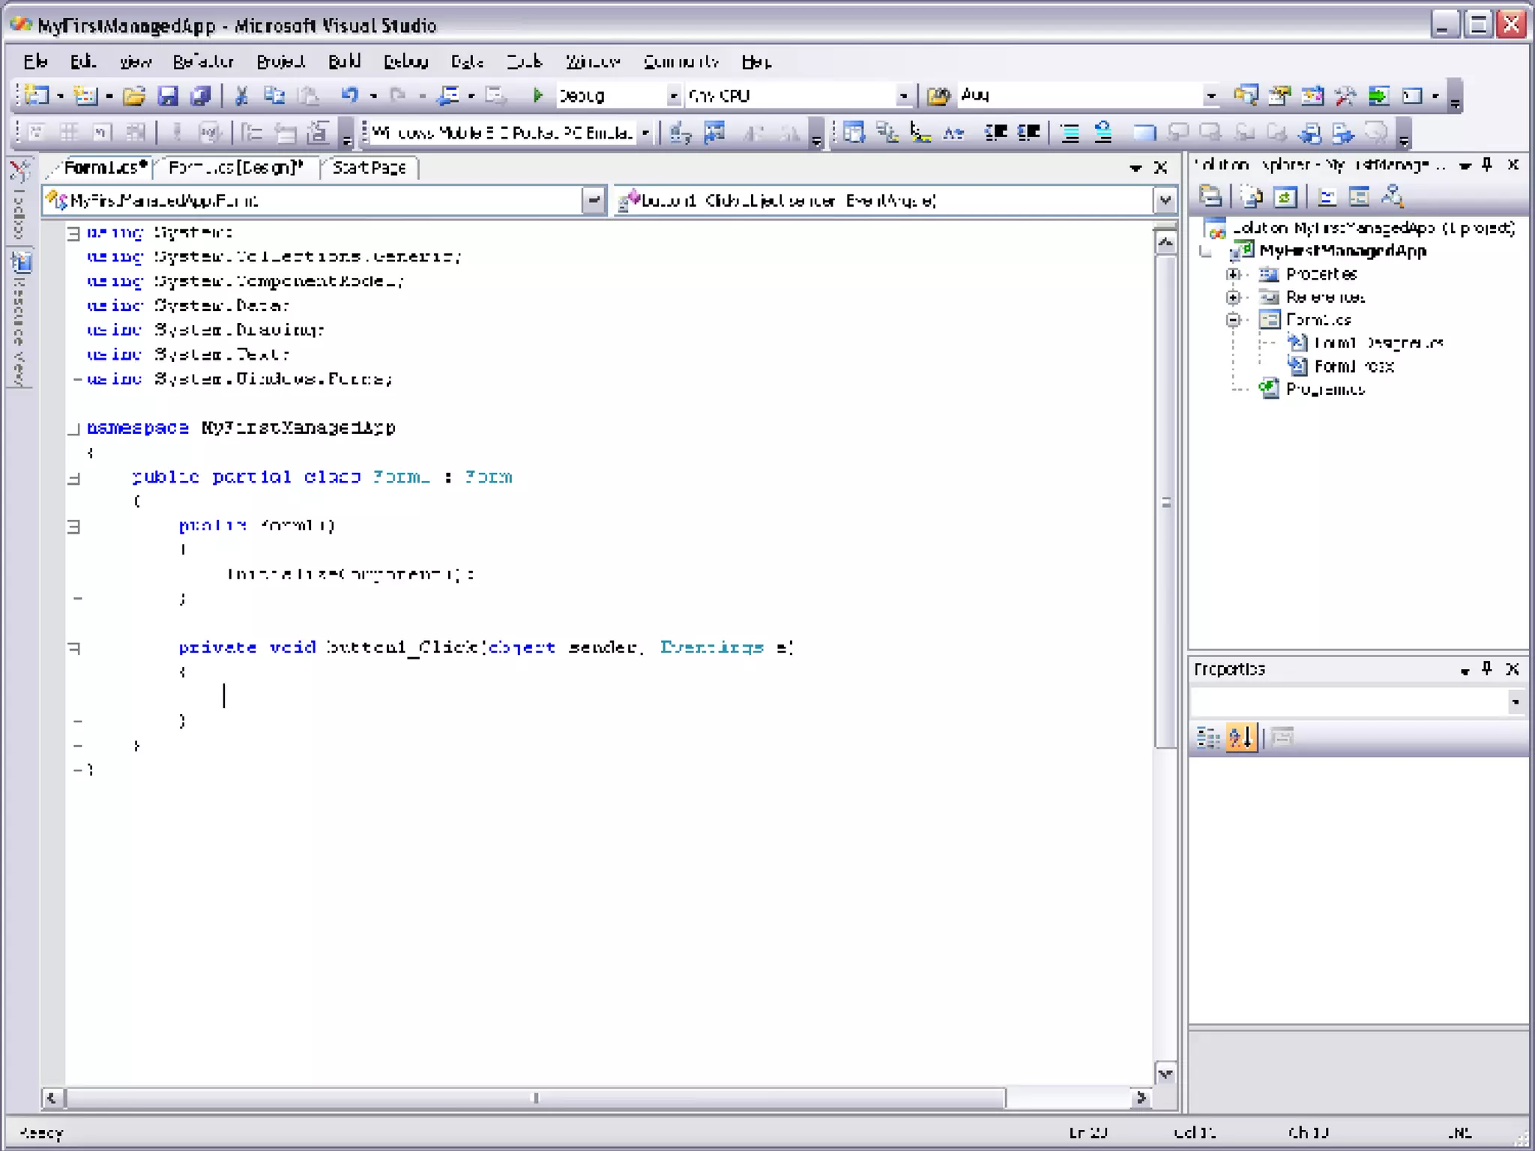Screen dimensions: 1535x1151
Task: Open the Debug configuration dropdown
Action: 673,96
